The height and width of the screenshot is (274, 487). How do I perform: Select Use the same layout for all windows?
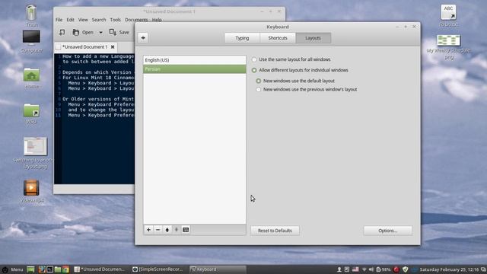click(x=291, y=59)
